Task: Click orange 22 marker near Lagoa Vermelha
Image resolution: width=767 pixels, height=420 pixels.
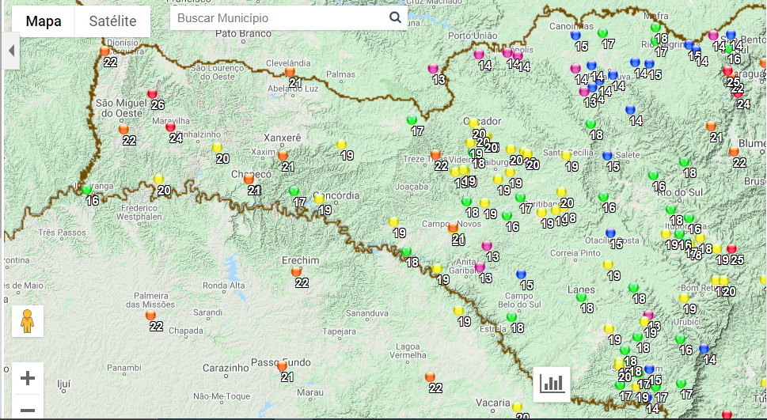Action: (430, 377)
